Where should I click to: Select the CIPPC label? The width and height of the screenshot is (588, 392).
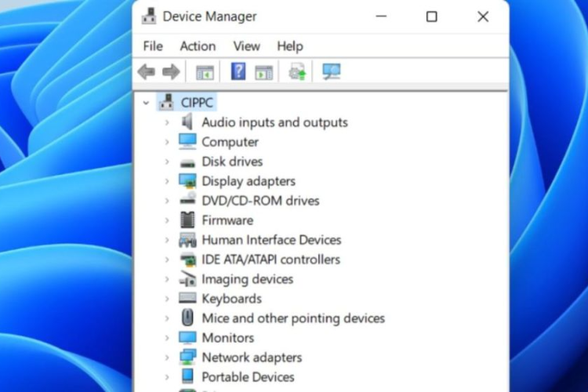(x=198, y=103)
